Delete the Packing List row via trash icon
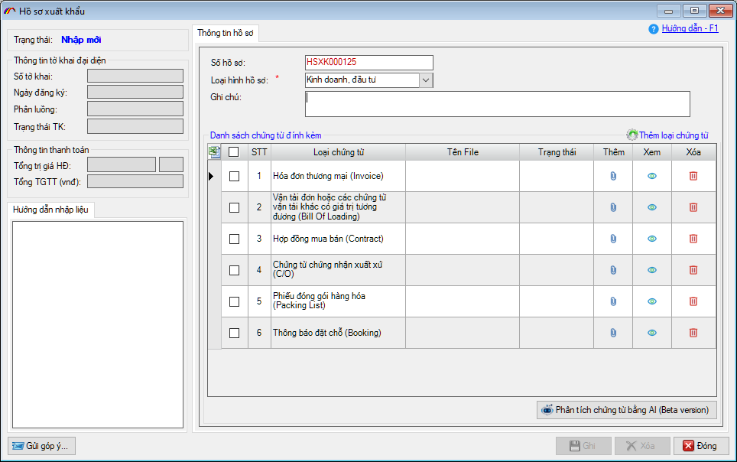The image size is (737, 462). (x=693, y=301)
